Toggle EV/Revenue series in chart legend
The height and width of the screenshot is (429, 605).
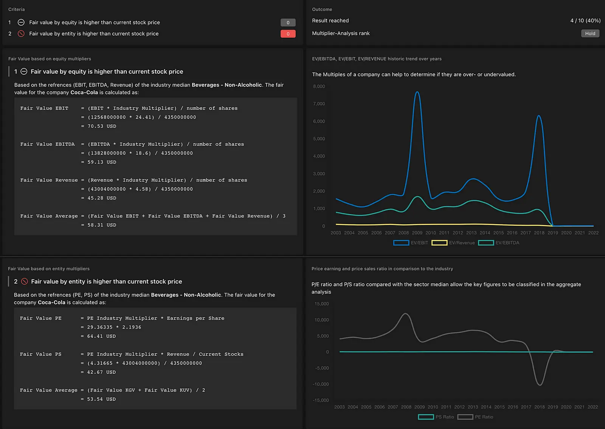pos(453,243)
